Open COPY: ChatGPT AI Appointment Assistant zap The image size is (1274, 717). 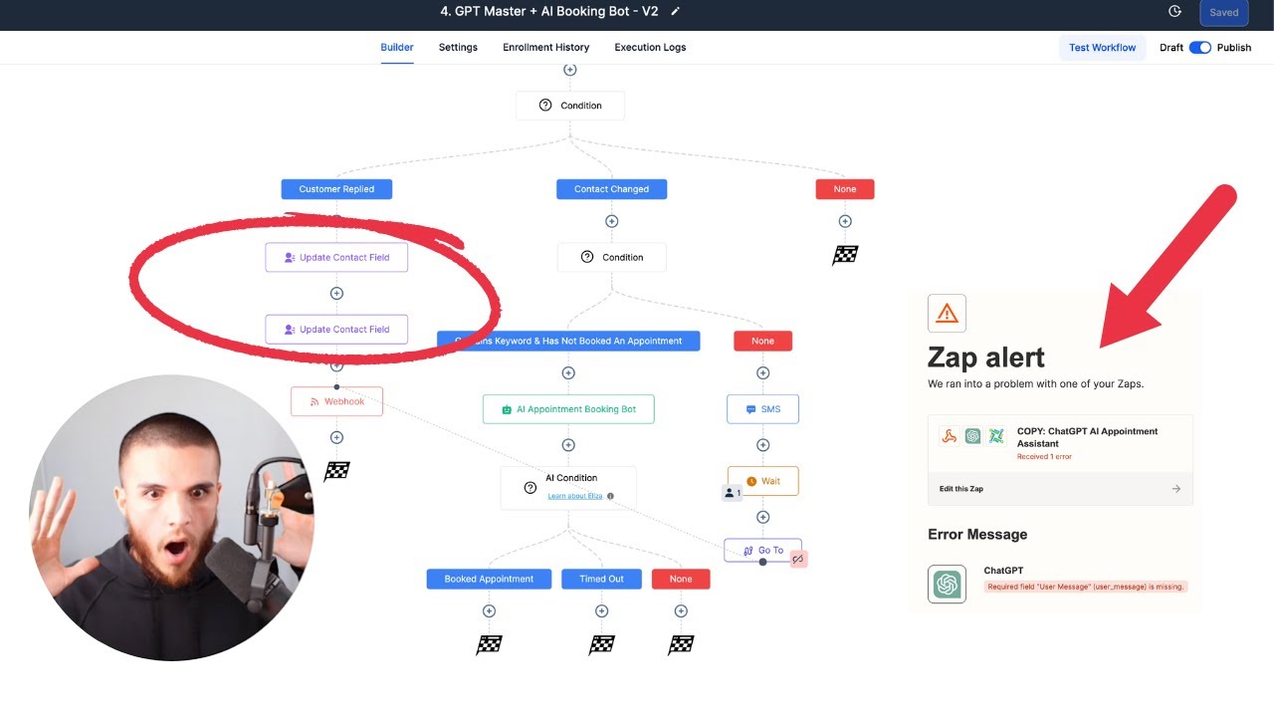click(1087, 437)
